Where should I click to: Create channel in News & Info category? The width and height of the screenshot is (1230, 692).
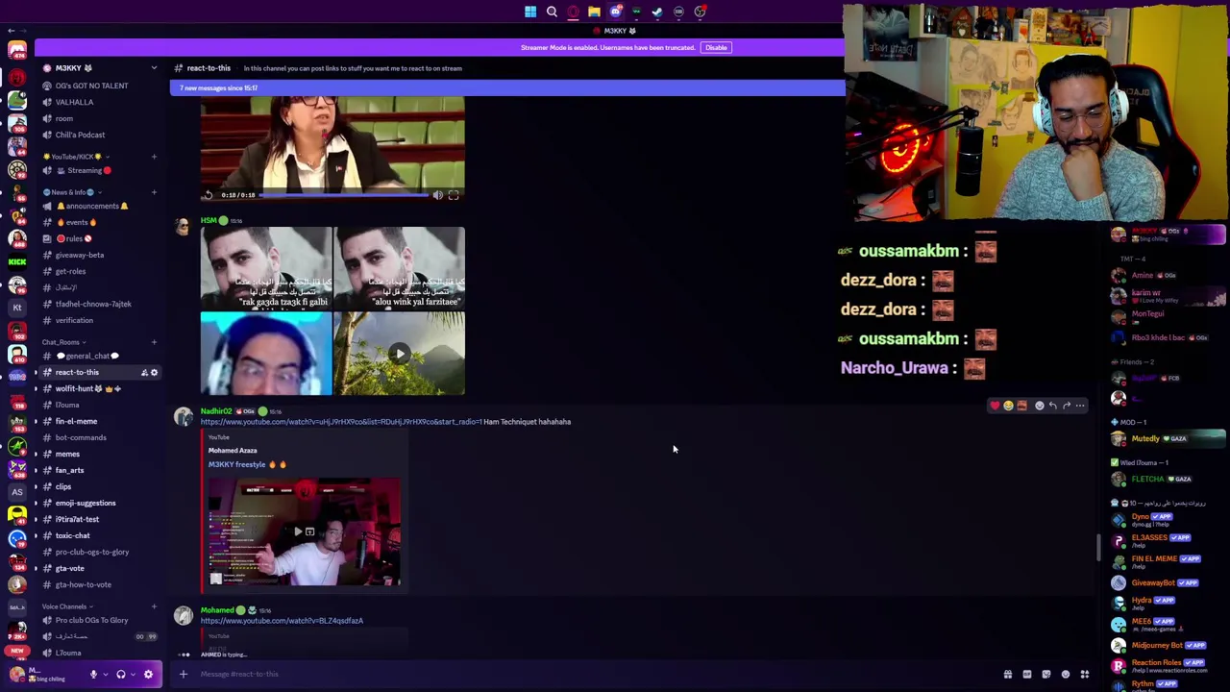point(154,192)
